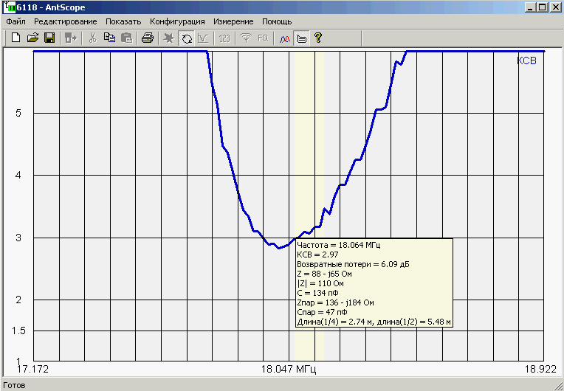Click the yellow question mark Help icon
The height and width of the screenshot is (391, 564).
point(318,38)
